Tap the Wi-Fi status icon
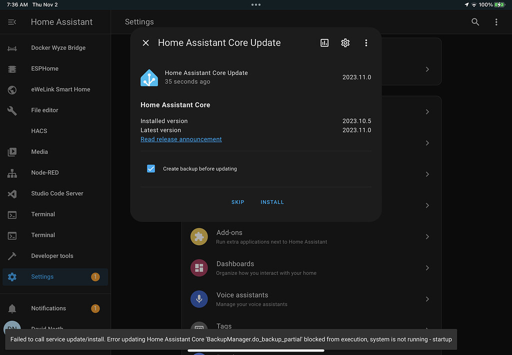512x355 pixels. pos(474,4)
